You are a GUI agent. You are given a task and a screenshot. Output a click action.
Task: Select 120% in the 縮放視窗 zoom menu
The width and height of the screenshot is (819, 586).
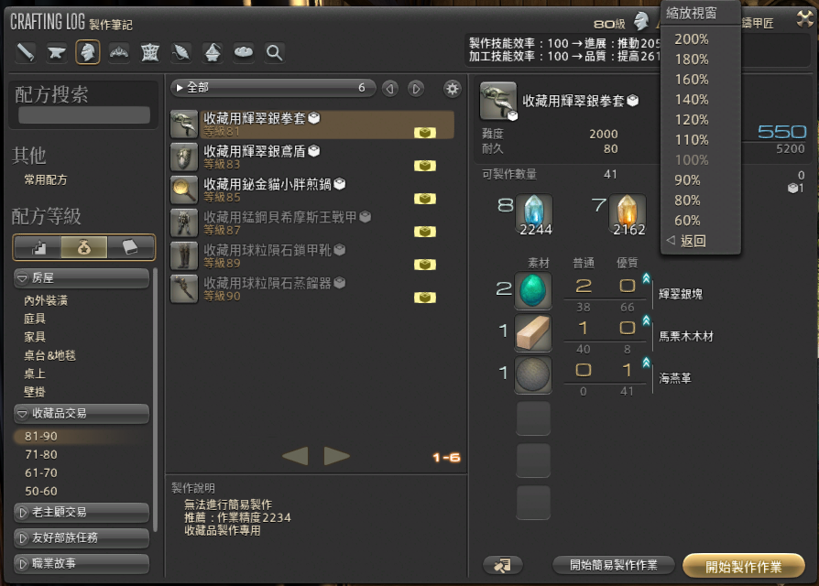click(x=693, y=119)
